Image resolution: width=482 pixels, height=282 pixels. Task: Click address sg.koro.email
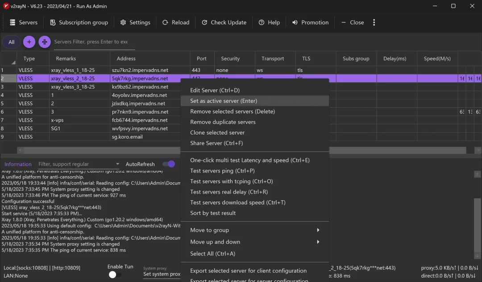click(127, 137)
